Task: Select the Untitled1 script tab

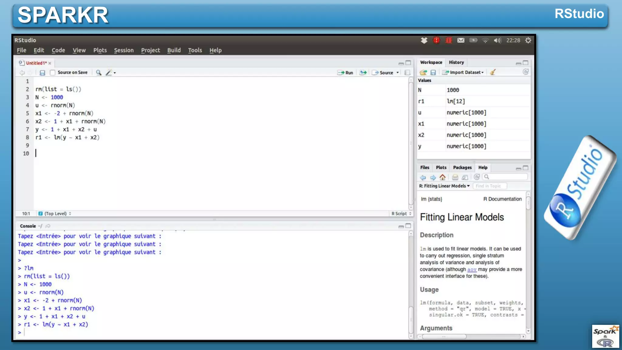Action: coord(36,63)
